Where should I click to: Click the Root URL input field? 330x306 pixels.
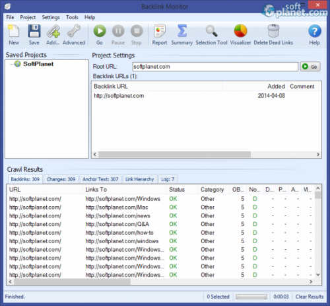point(215,67)
